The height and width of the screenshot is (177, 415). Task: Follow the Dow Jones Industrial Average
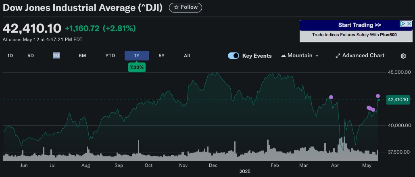(x=186, y=7)
